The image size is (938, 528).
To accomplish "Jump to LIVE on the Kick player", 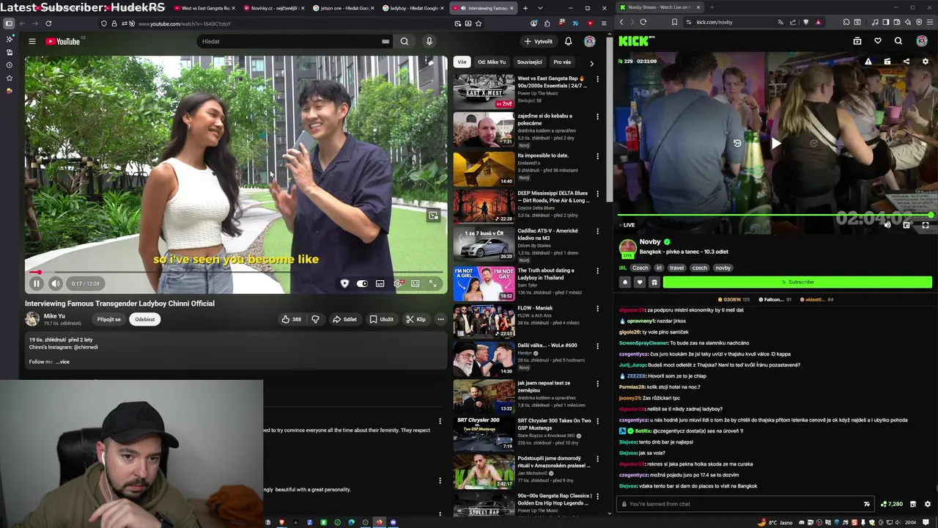I will [x=627, y=225].
